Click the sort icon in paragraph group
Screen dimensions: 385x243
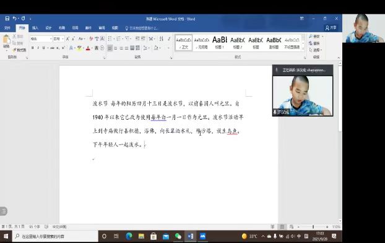tap(162, 38)
